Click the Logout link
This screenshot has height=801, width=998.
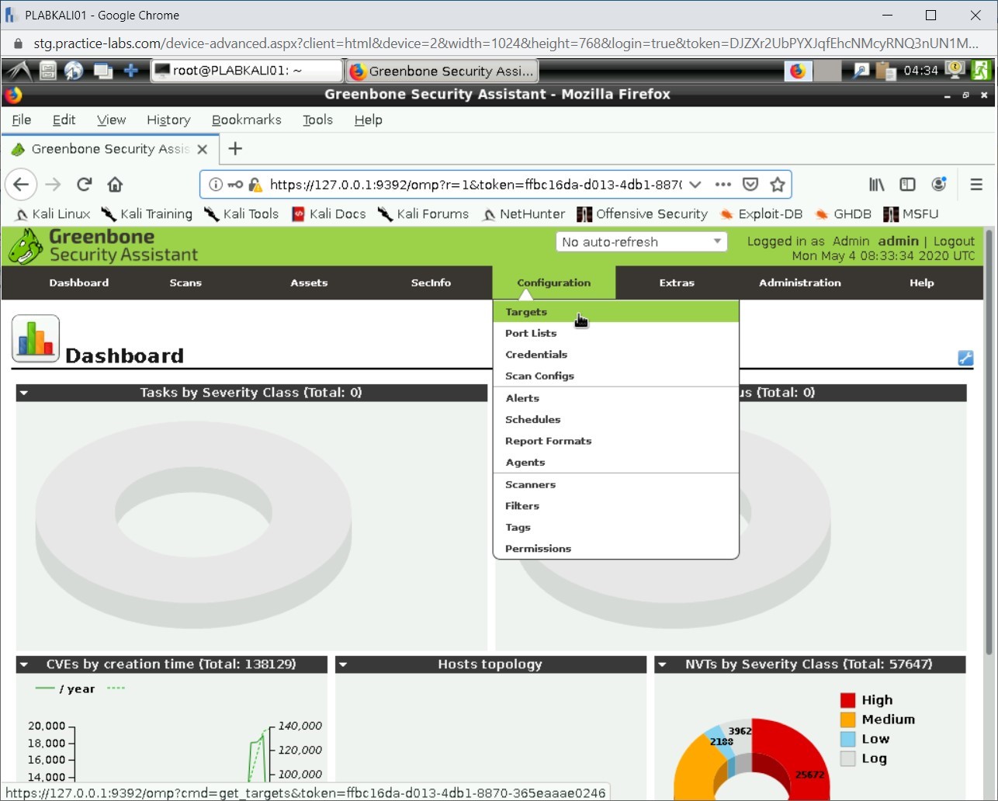click(x=954, y=241)
